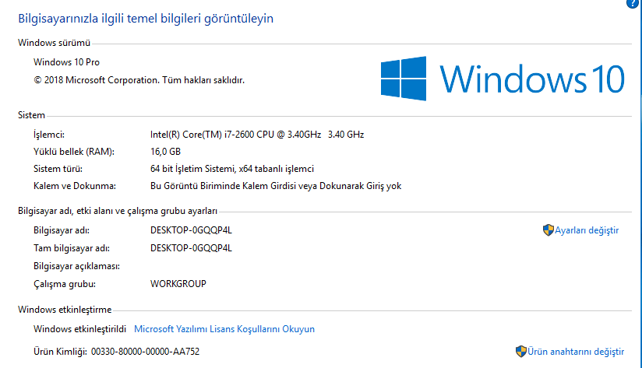Select the Windows etkinleştirildi status text
The width and height of the screenshot is (642, 368).
point(79,329)
